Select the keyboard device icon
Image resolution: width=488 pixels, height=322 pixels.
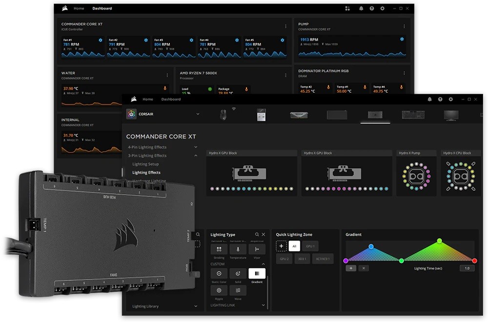tap(413, 115)
